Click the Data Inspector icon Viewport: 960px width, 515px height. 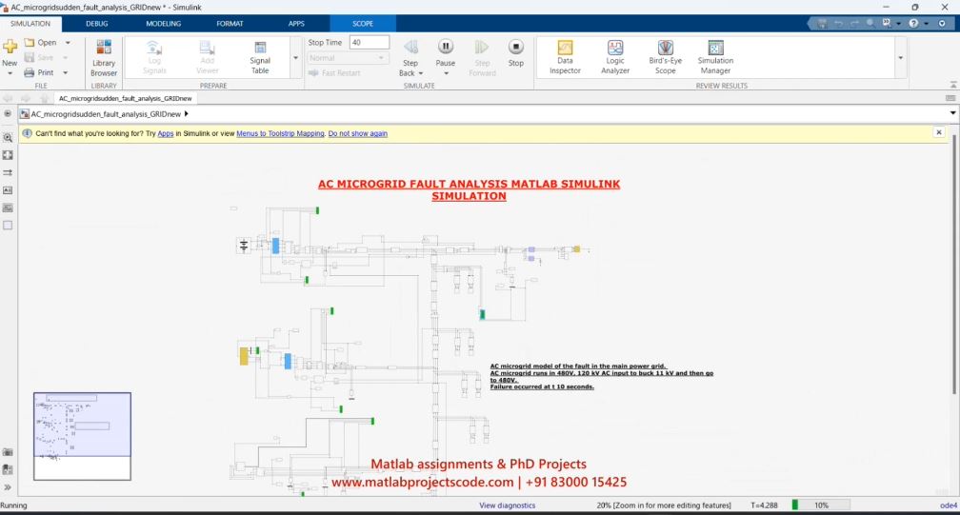[x=565, y=56]
